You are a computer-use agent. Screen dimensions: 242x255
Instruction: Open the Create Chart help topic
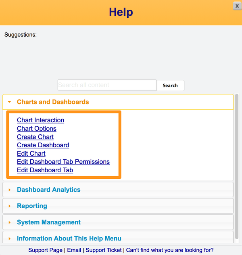35,137
